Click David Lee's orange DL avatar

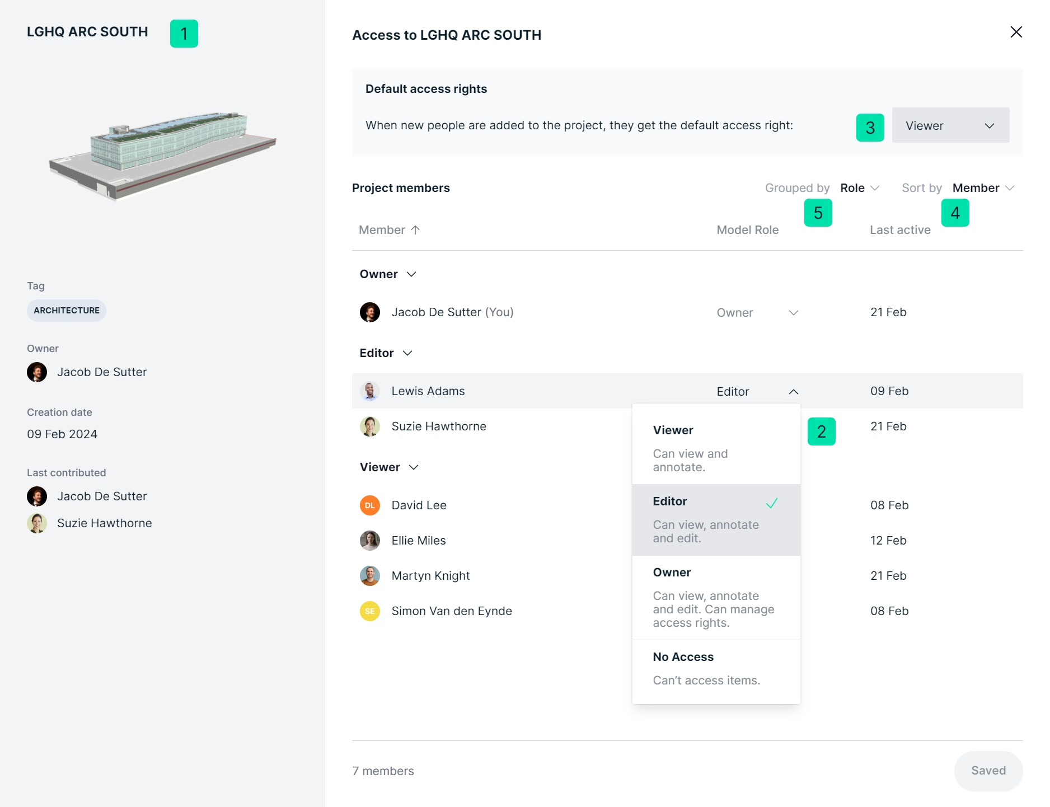(x=369, y=505)
